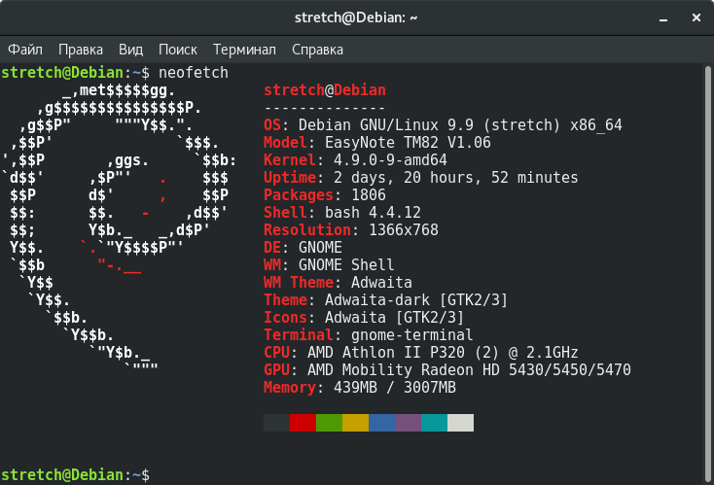
Task: Click the red stretch@Debian header in output
Action: pos(325,90)
